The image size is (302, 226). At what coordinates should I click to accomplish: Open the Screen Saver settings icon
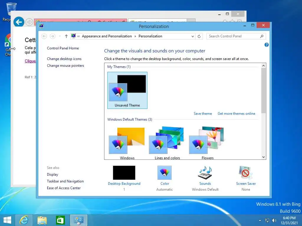pos(246,172)
